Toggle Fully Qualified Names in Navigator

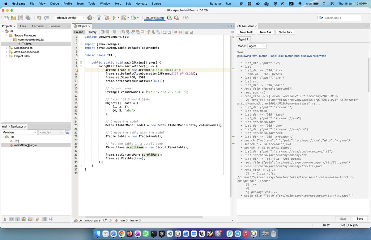[x=37, y=219]
